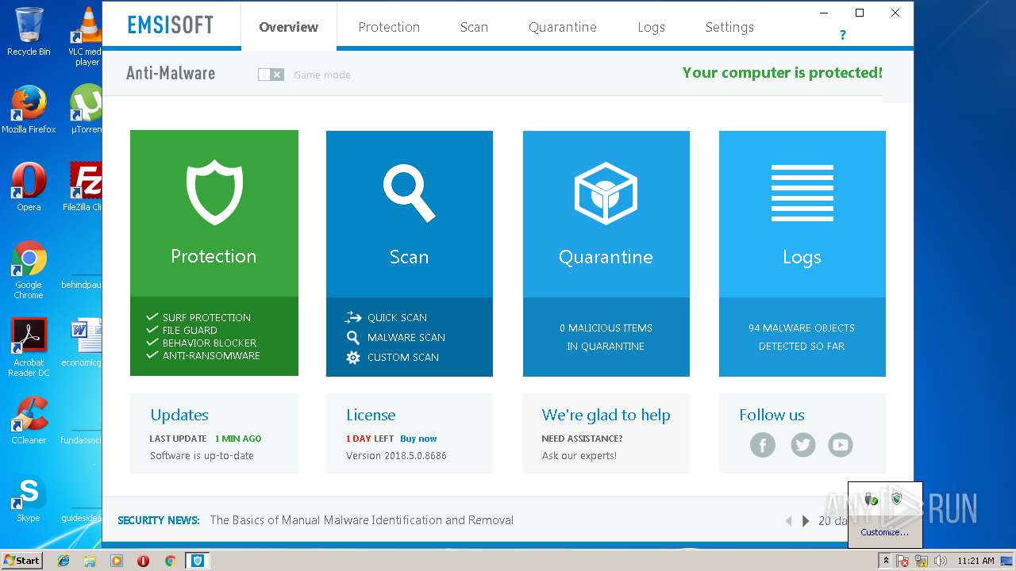Start a Quick Scan
1016x571 pixels.
click(387, 317)
